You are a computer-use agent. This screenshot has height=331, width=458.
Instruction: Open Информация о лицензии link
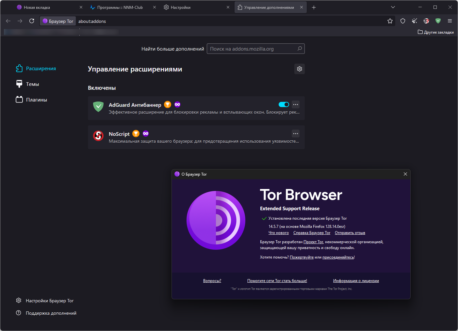click(x=356, y=281)
